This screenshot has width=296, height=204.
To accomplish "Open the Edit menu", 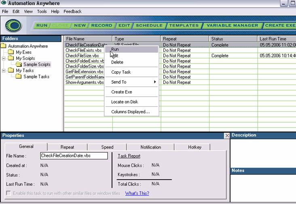I will [x=16, y=11].
